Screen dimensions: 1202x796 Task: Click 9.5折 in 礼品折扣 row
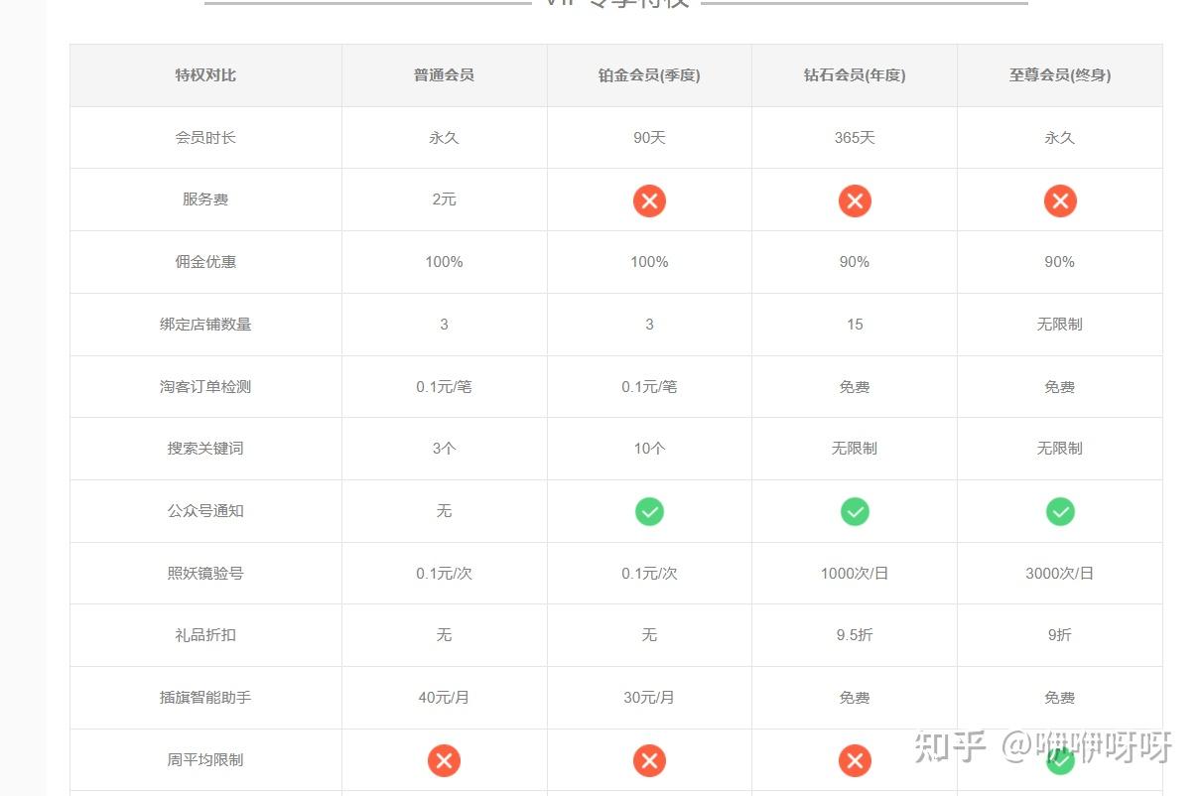tap(855, 635)
